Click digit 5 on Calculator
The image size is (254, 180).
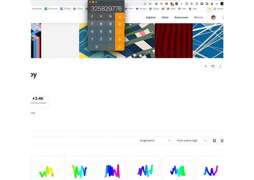tap(101, 32)
